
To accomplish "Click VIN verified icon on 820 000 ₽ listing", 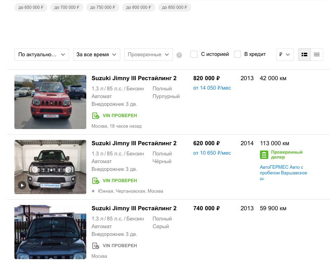I will pyautogui.click(x=95, y=116).
